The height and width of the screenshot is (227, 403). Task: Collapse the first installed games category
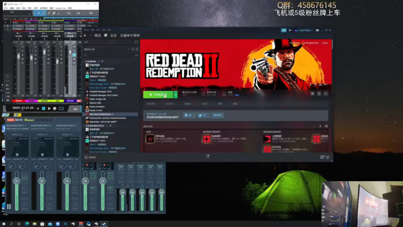[84, 62]
